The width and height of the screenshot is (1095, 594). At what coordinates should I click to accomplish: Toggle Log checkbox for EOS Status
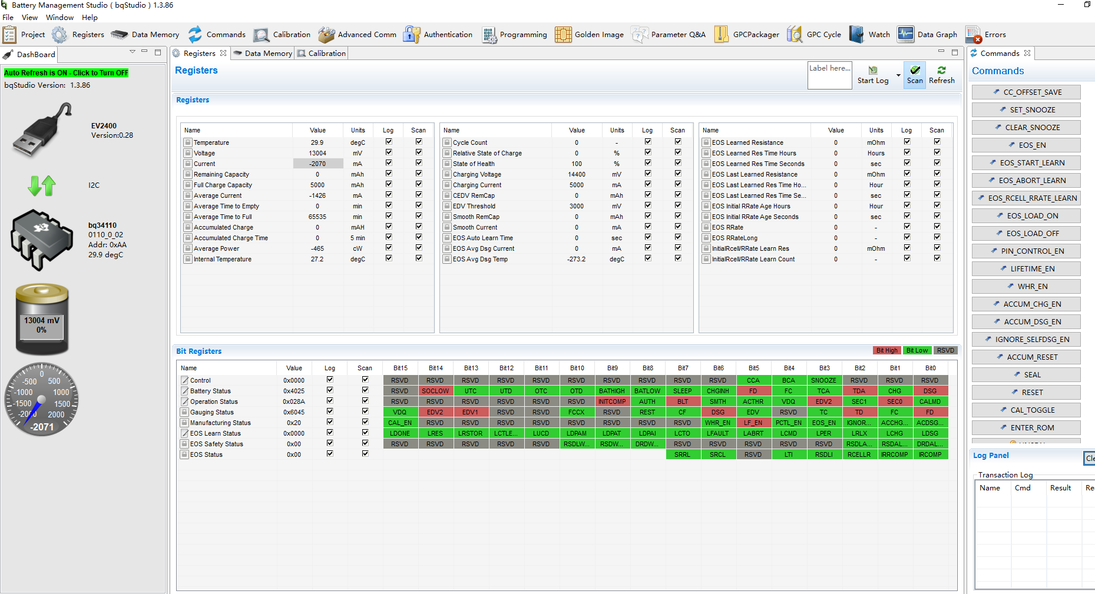click(330, 454)
